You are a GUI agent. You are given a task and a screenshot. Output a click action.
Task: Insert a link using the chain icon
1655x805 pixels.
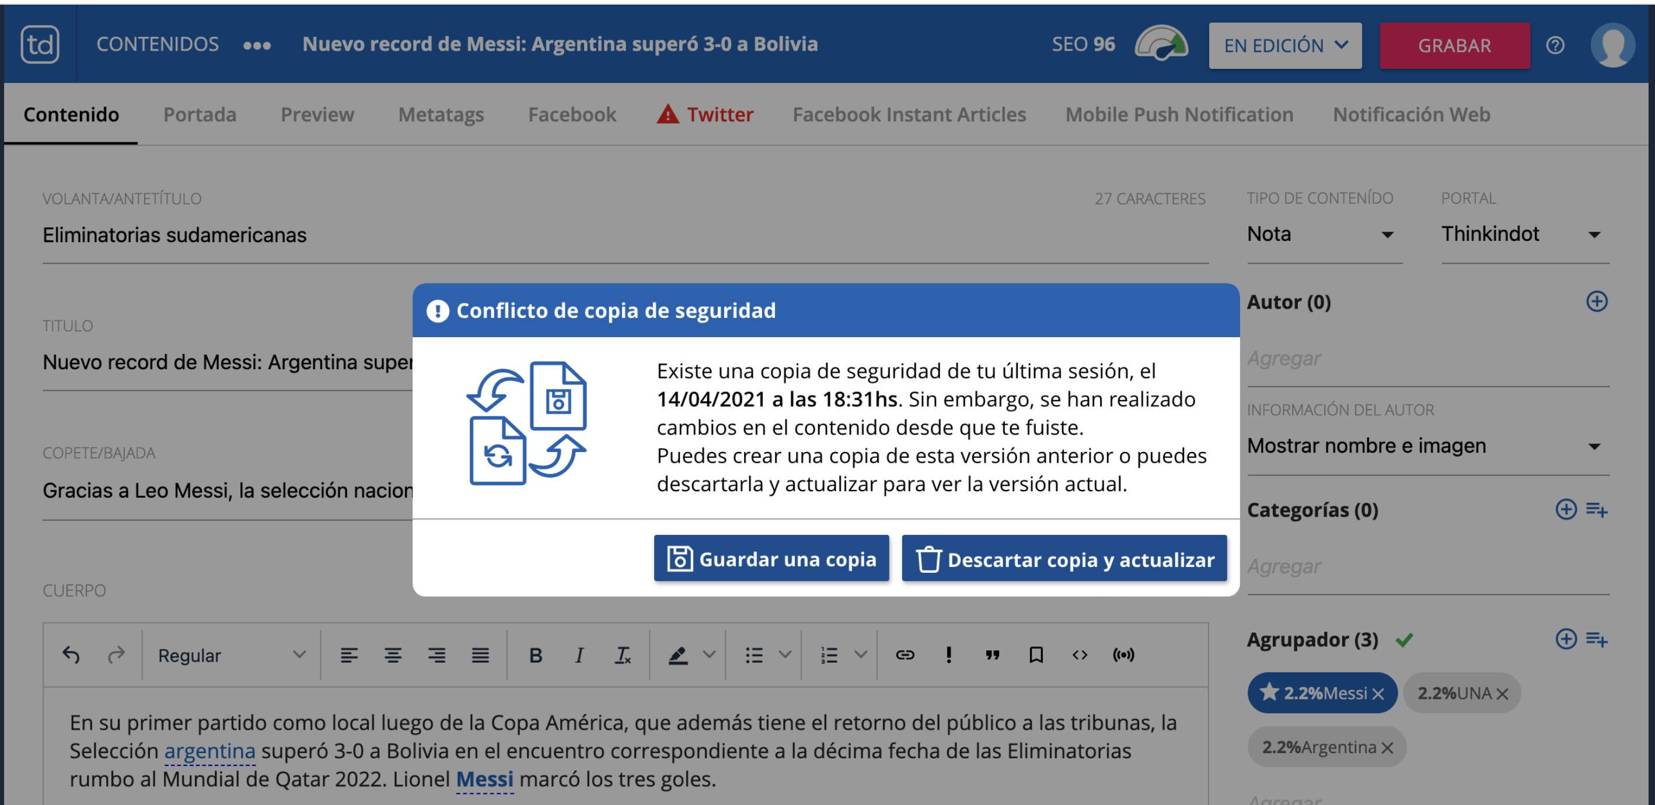(x=905, y=654)
